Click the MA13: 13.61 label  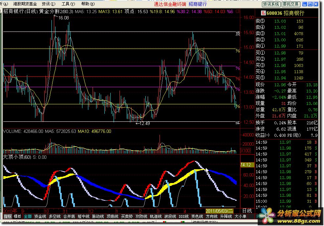click(x=110, y=11)
